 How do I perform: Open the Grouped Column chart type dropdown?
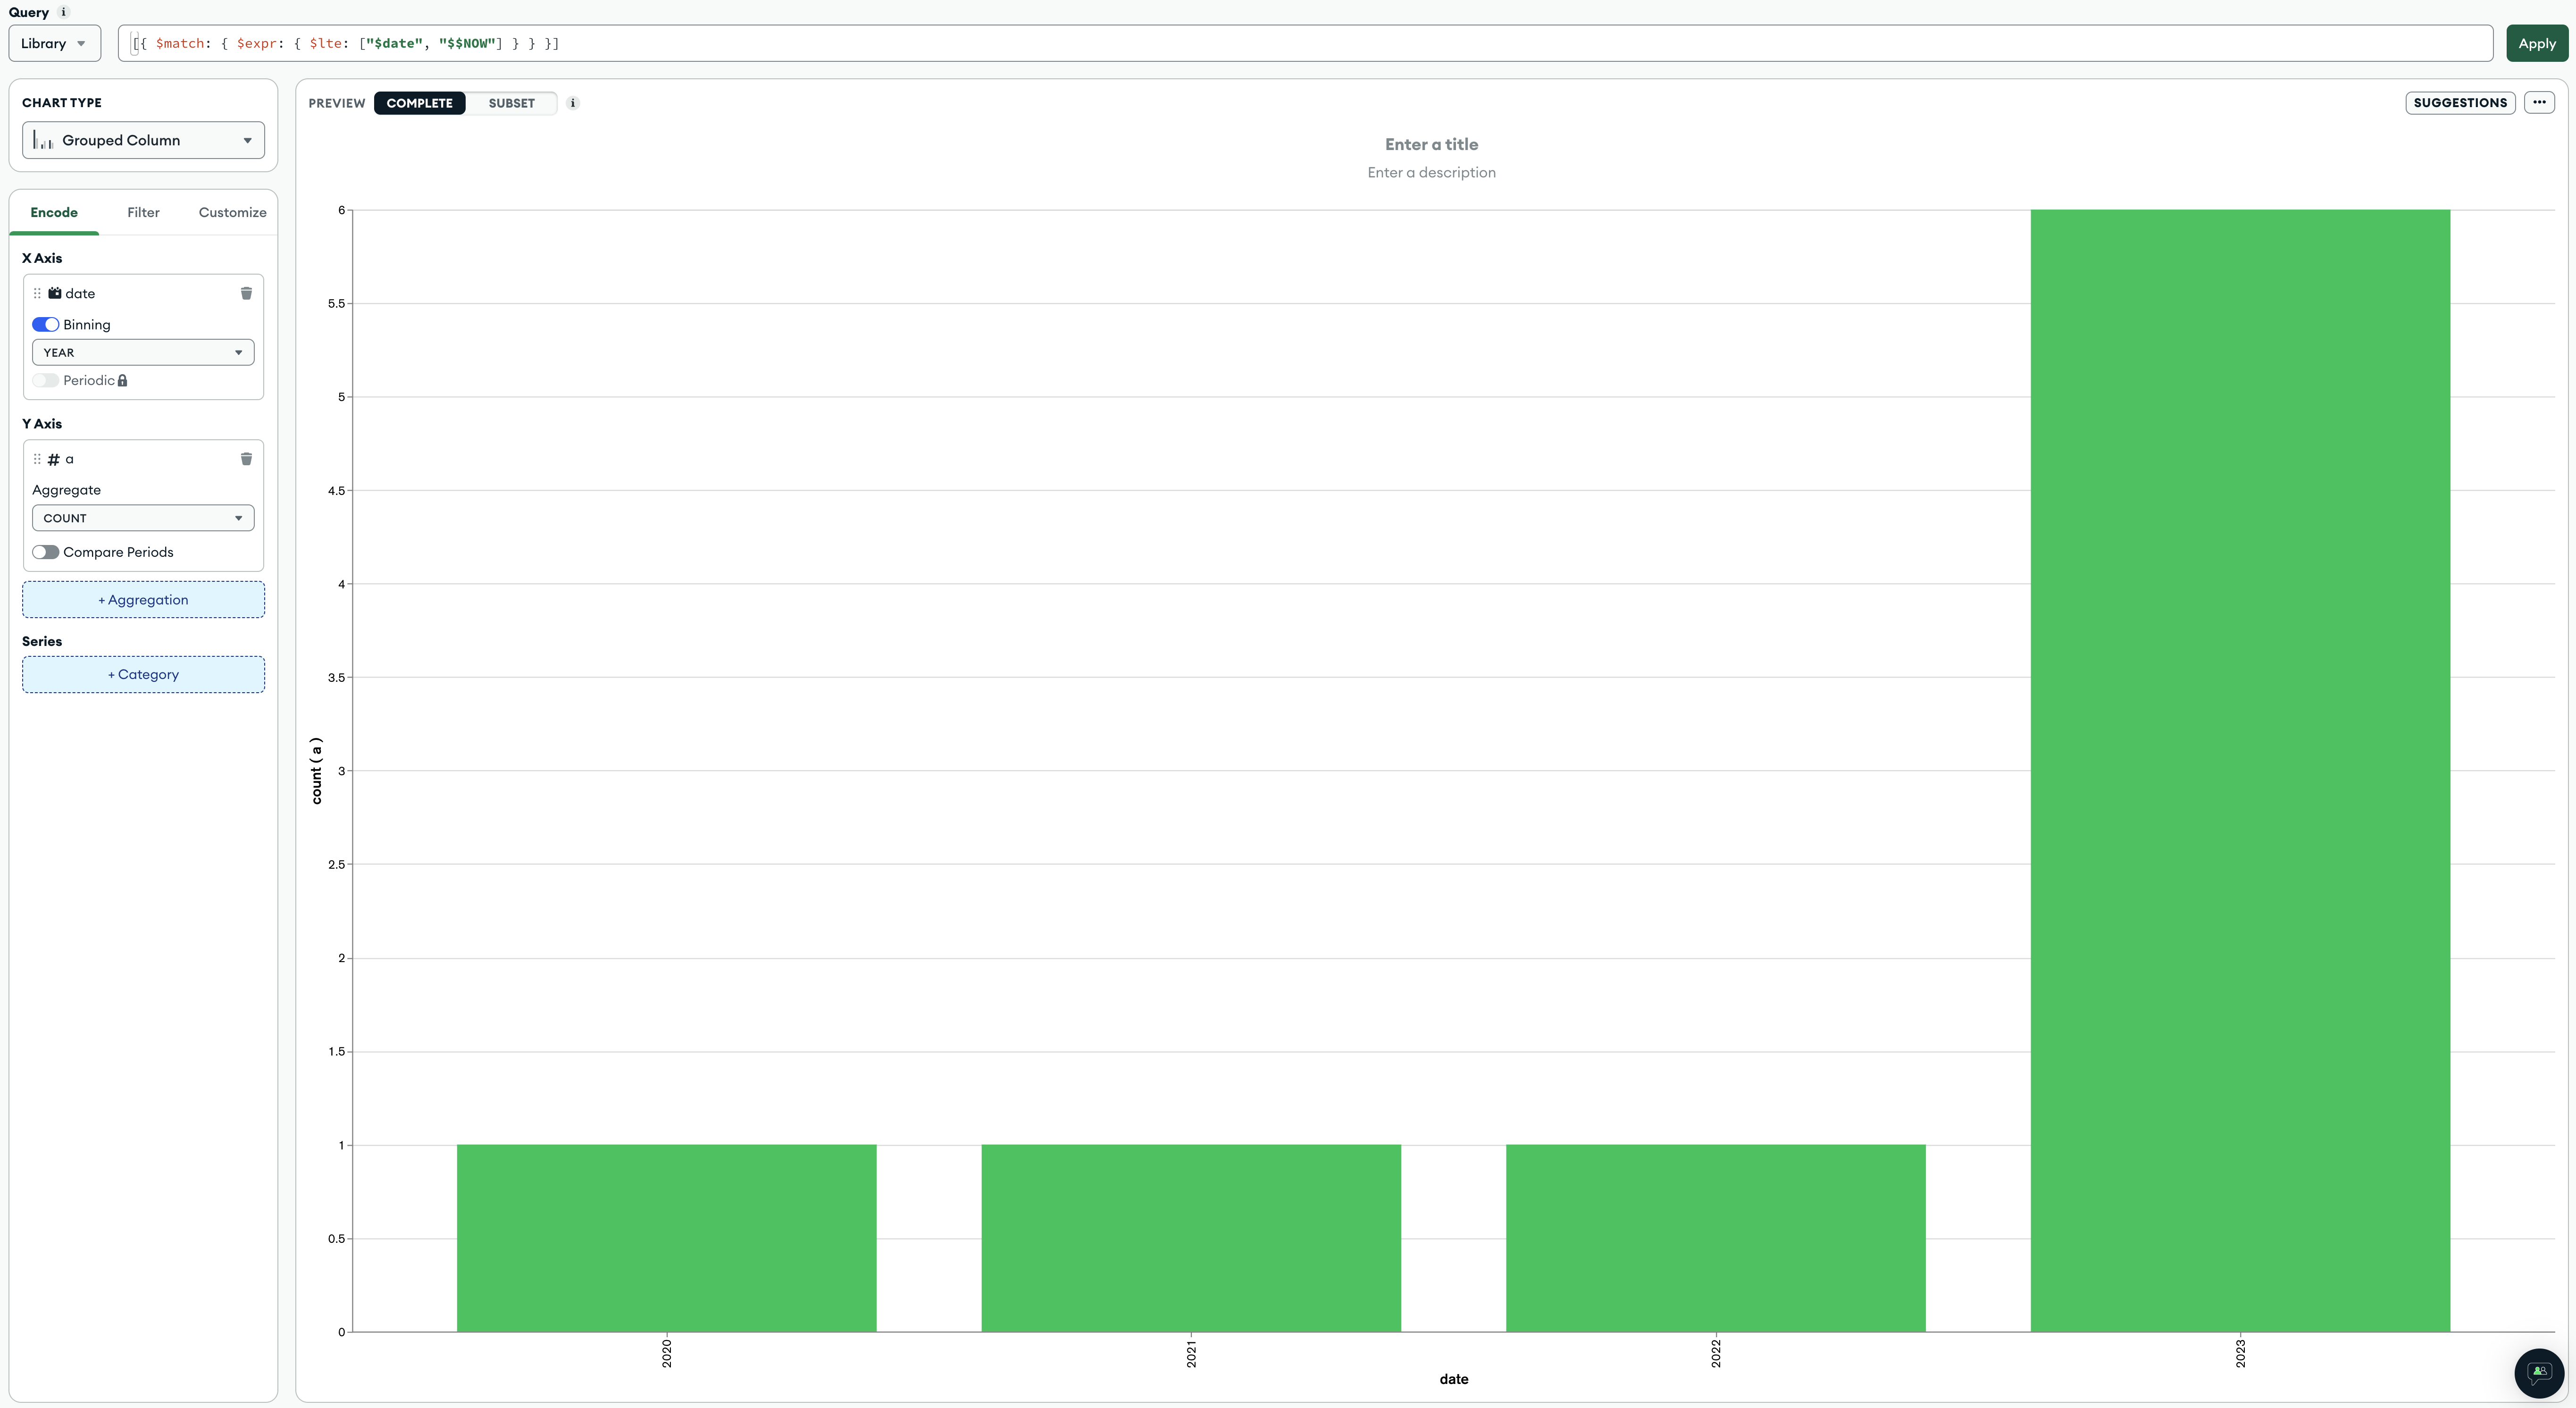143,140
